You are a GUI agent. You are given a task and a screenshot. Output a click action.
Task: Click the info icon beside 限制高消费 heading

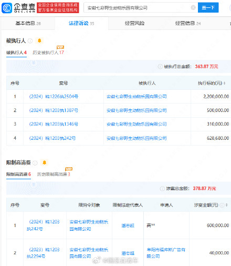[x=35, y=163]
